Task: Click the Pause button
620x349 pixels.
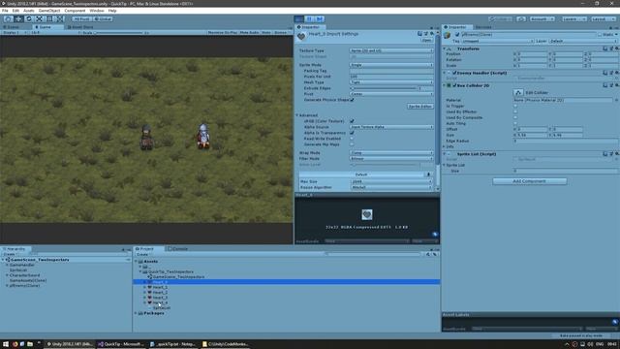Action: (309, 19)
